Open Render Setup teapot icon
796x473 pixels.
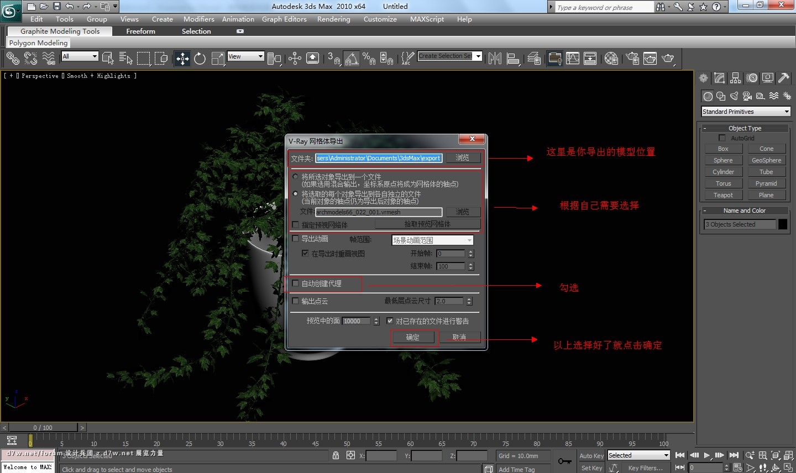[632, 58]
